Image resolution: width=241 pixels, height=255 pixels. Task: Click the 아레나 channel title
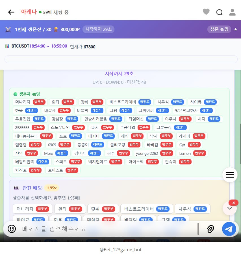pos(29,12)
